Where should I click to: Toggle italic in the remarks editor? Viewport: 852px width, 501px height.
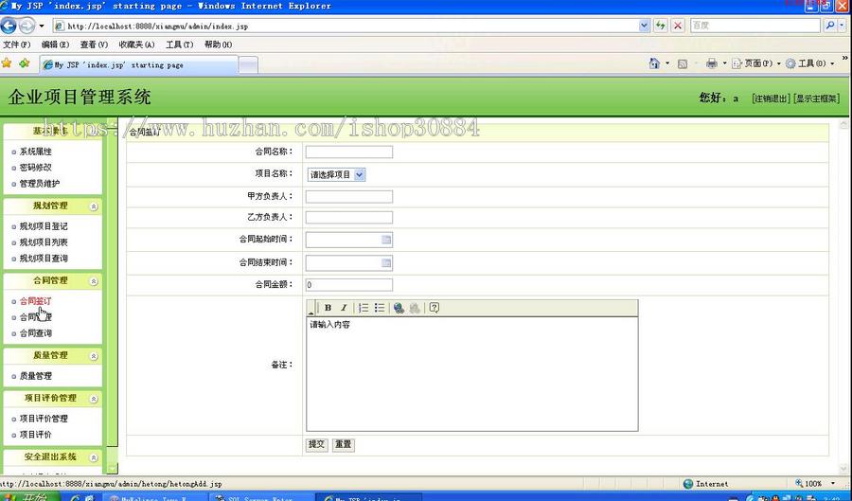pos(344,308)
